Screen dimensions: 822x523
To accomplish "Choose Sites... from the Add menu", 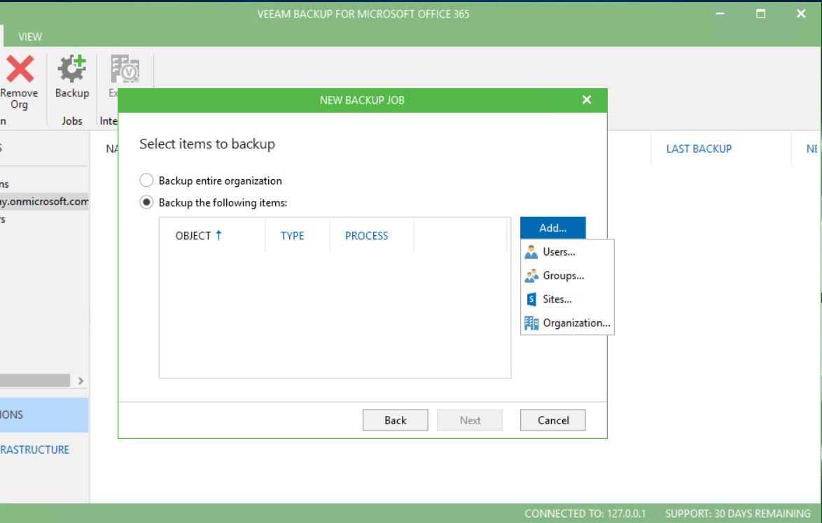I will click(566, 299).
